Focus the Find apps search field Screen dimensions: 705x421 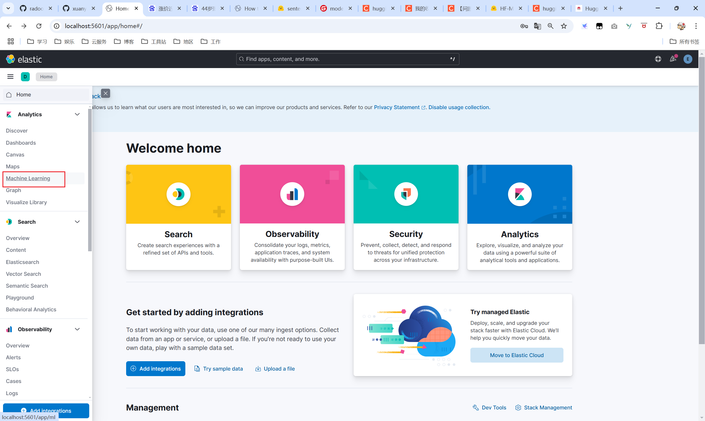347,59
